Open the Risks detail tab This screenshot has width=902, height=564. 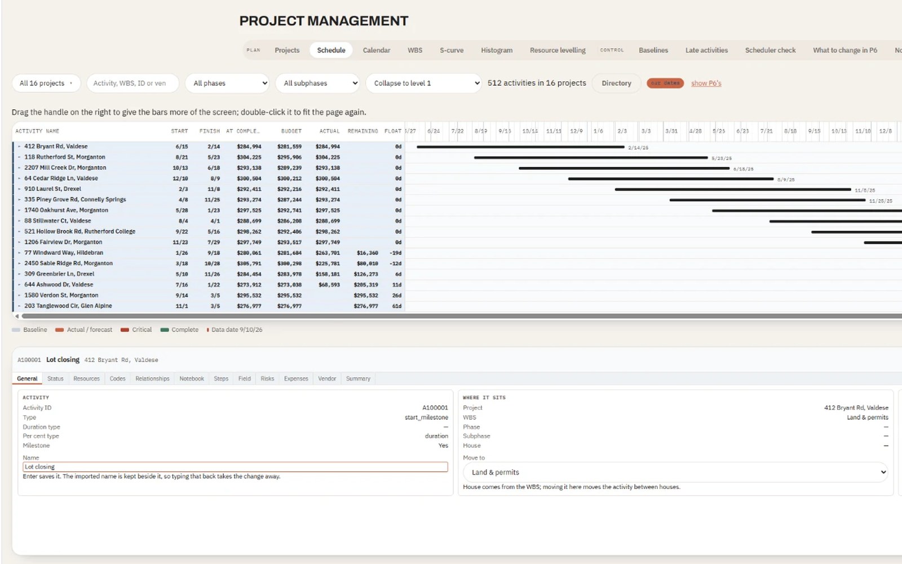coord(267,378)
